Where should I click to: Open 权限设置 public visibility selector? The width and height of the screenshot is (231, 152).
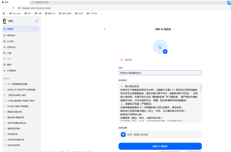click(160, 135)
